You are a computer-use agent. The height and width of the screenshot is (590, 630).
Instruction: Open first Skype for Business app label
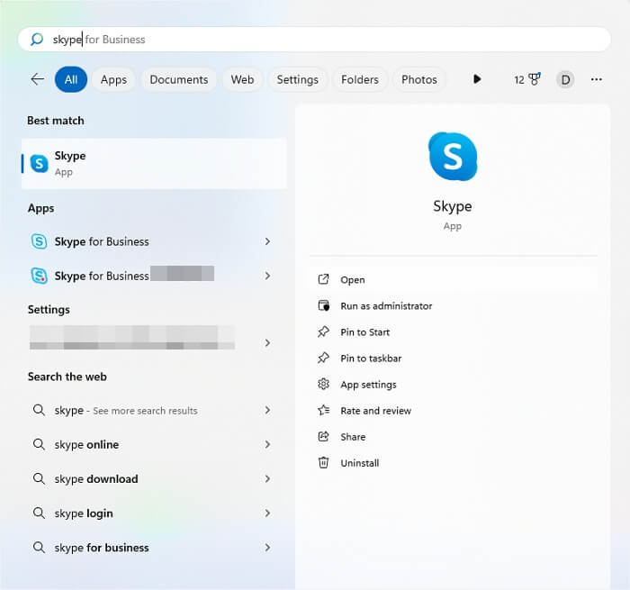102,241
